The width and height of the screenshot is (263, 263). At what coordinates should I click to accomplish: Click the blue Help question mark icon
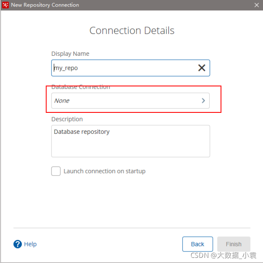18,244
